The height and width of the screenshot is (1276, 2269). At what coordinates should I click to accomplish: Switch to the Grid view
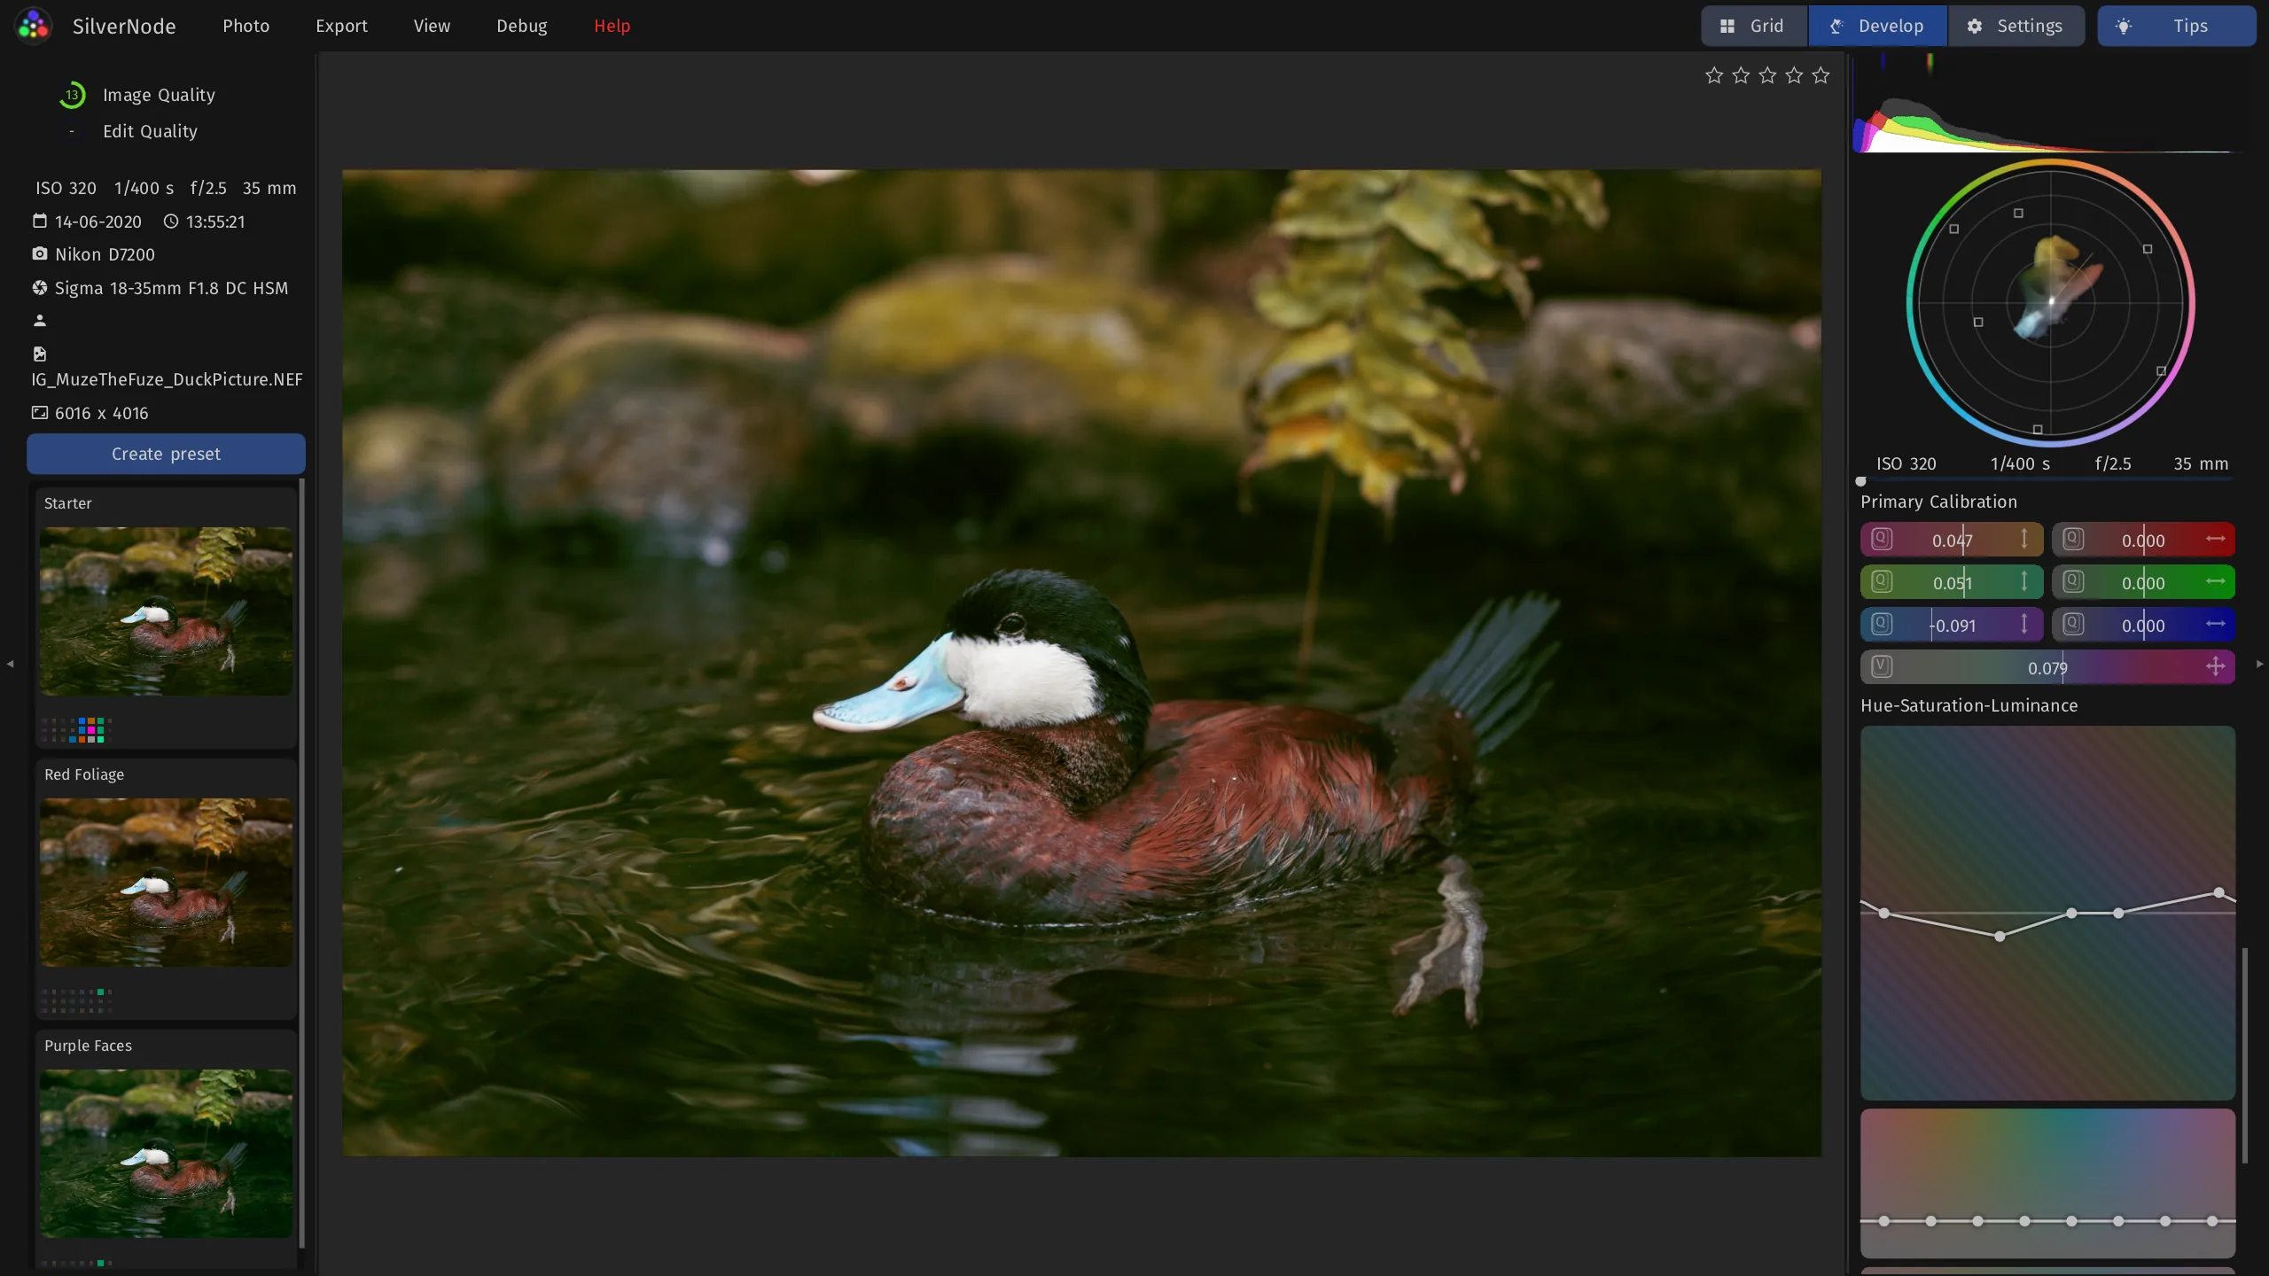pos(1754,26)
